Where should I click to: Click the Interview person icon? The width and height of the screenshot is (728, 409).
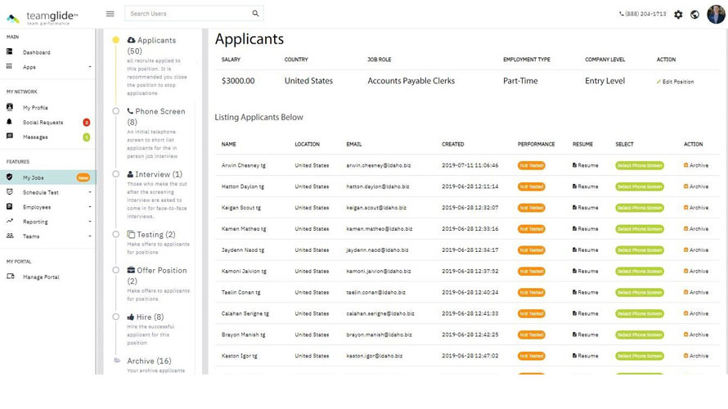[x=130, y=174]
